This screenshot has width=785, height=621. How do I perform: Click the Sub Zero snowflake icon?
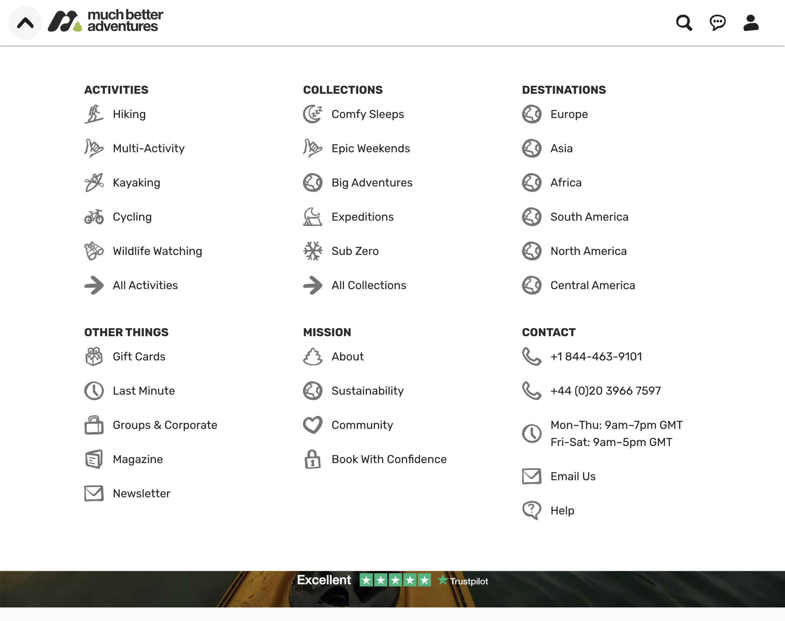312,251
